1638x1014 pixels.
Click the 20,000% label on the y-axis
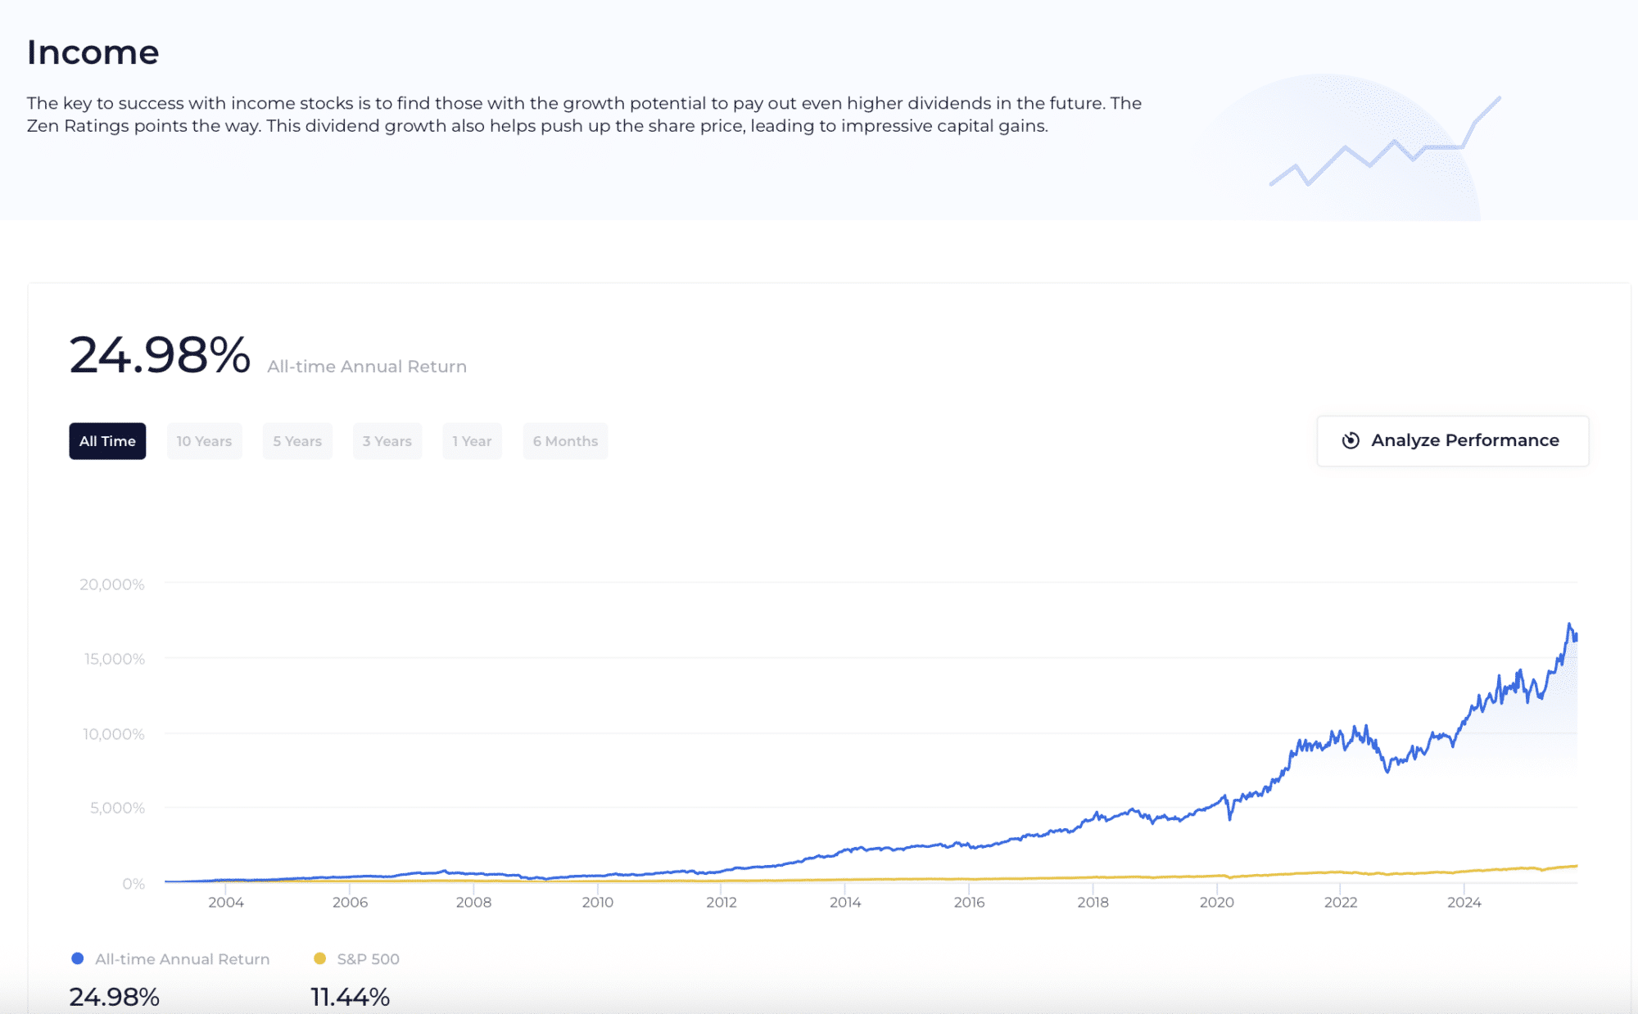(x=111, y=584)
